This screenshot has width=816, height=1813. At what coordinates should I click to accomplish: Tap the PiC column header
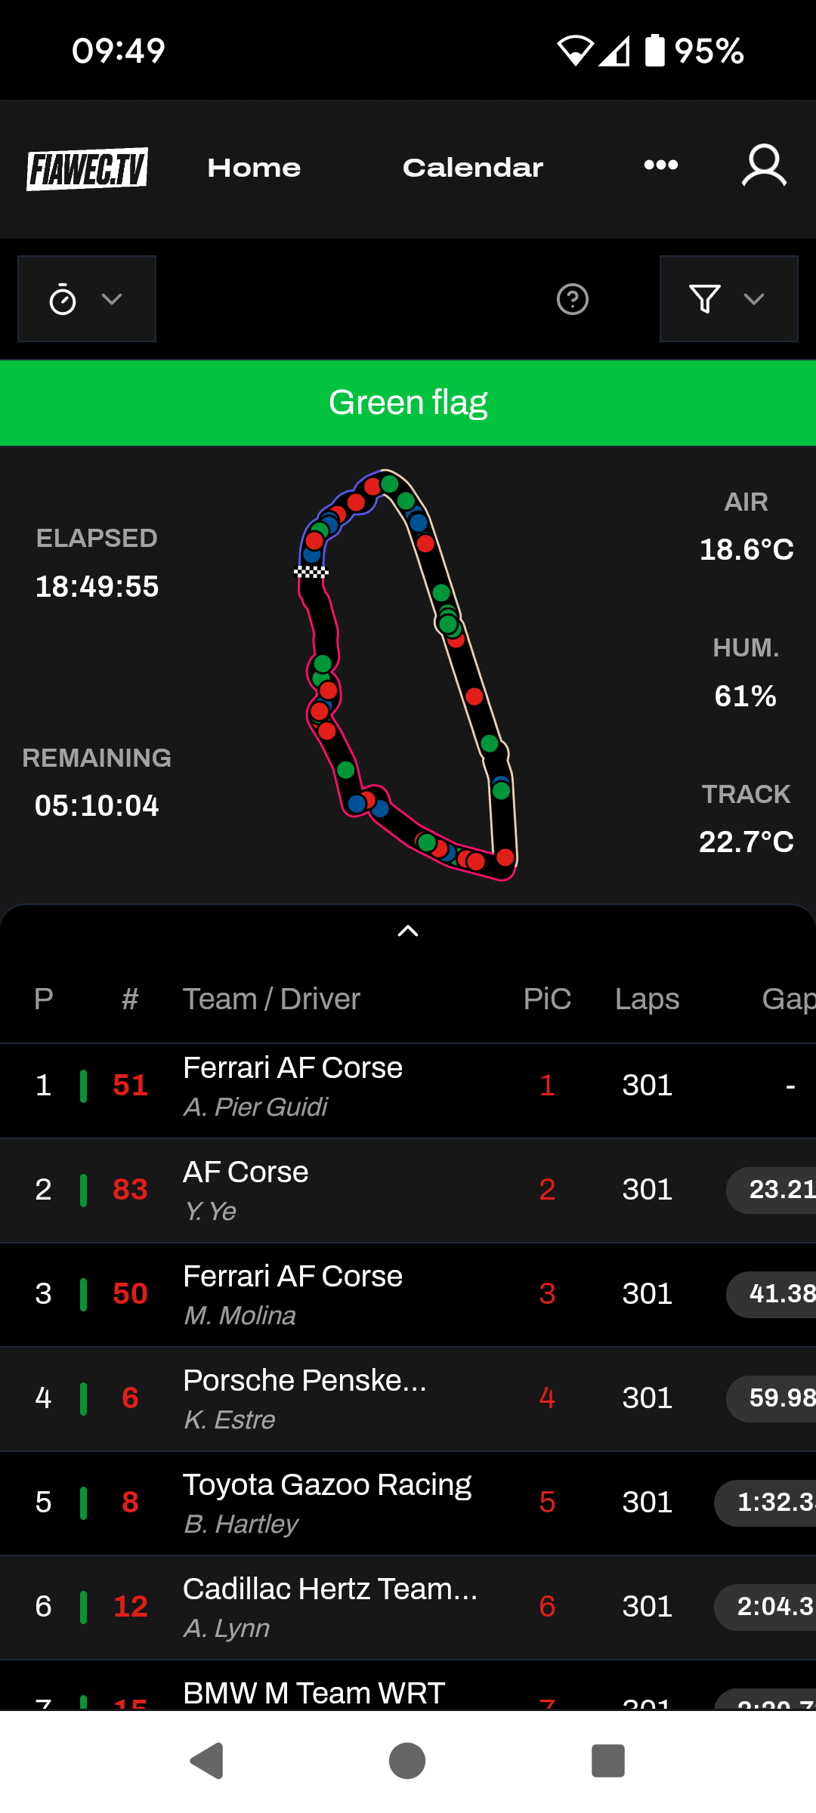[x=547, y=999]
